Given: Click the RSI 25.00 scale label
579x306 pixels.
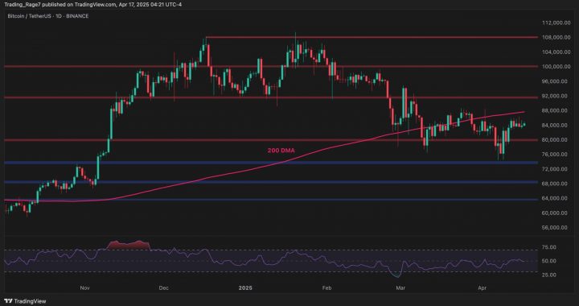Looking at the screenshot, I should click(x=549, y=275).
